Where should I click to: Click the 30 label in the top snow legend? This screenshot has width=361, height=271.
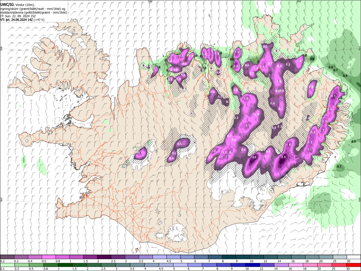349,261
